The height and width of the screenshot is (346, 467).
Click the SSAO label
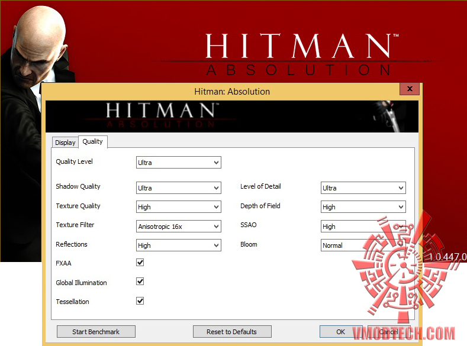point(249,225)
